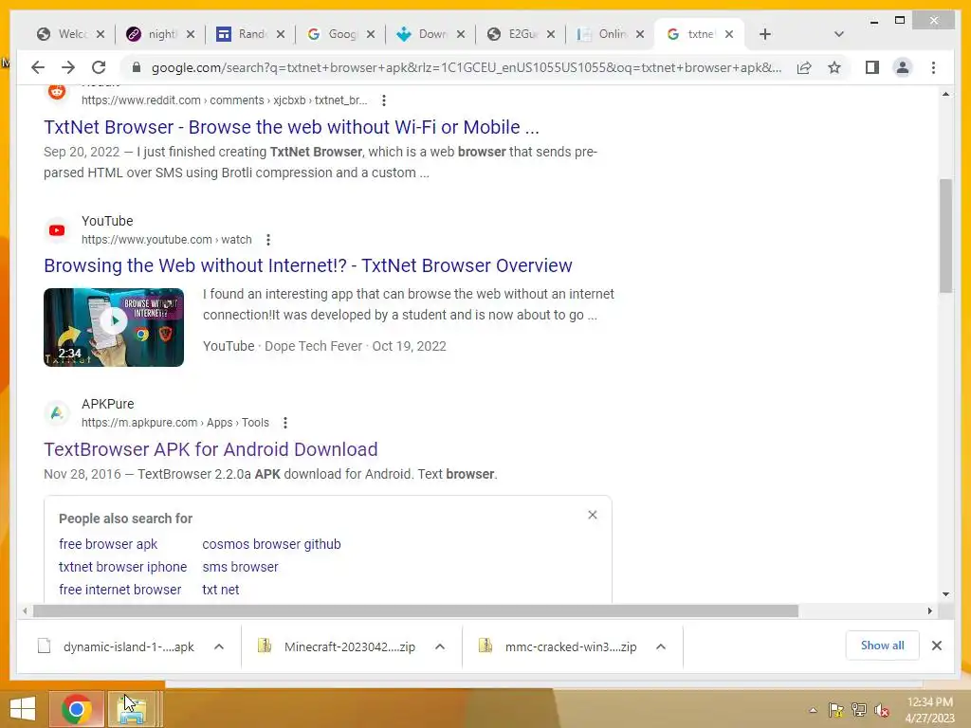The width and height of the screenshot is (971, 728).
Task: Switch to the Down tab
Action: [x=424, y=34]
